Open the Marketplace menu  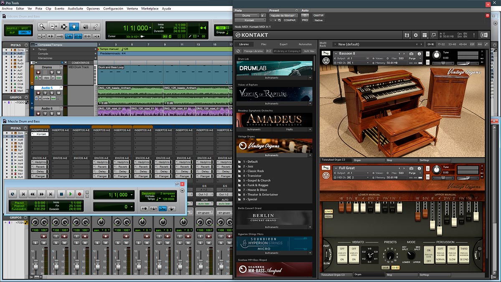150,8
